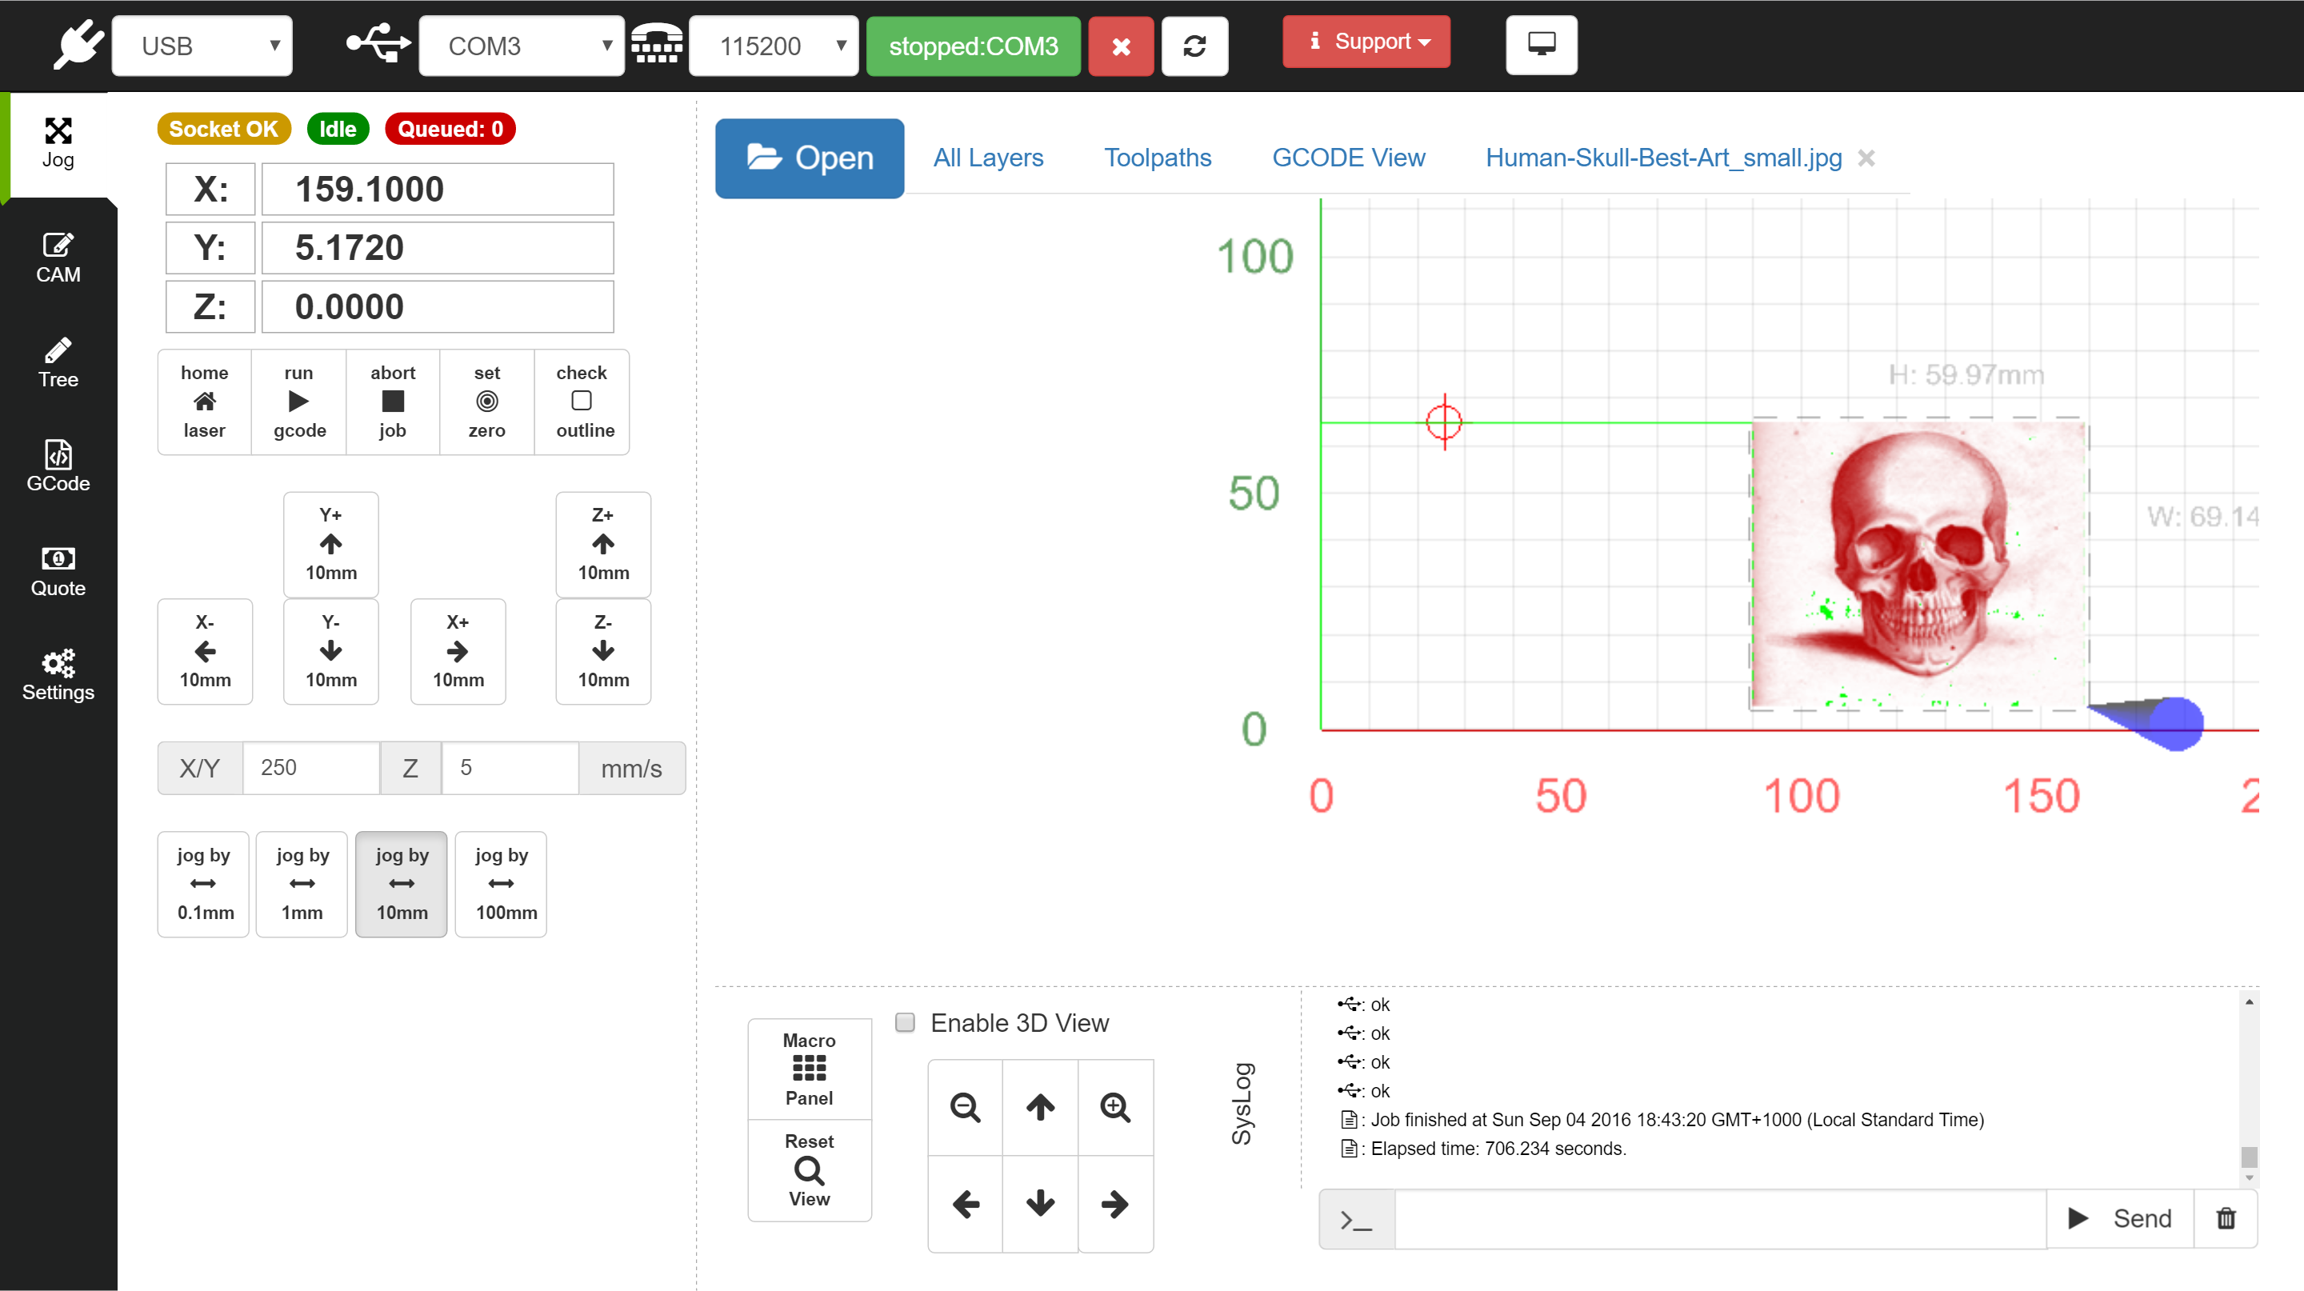Click the check outline button

pyautogui.click(x=582, y=402)
